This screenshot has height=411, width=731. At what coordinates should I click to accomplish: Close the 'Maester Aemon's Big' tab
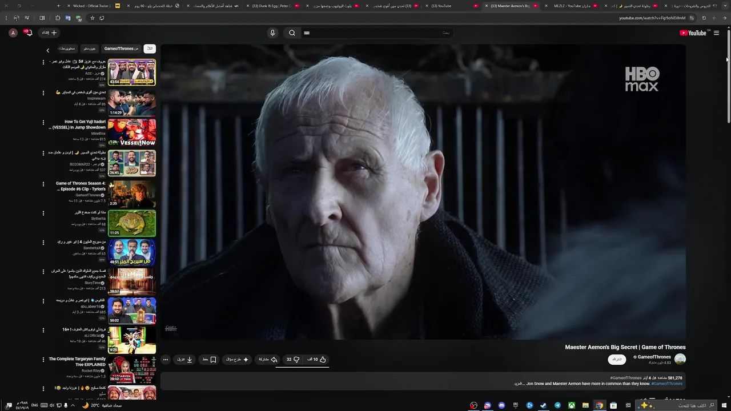pyautogui.click(x=487, y=6)
